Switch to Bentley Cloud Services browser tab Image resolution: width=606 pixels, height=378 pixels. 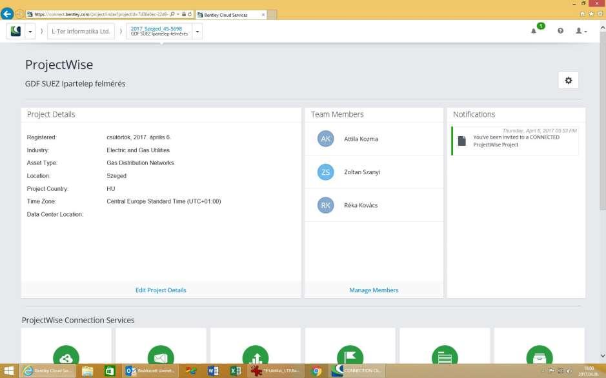point(231,15)
